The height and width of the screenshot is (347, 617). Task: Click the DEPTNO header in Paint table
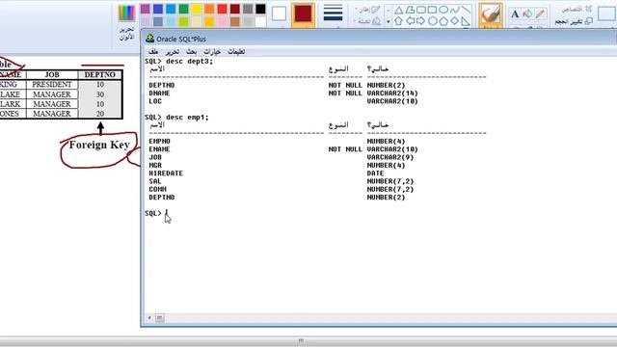100,75
